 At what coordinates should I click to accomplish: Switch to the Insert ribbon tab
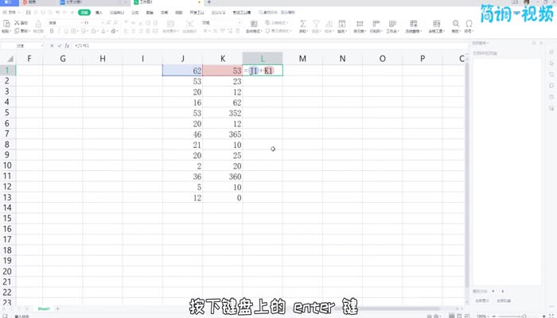pyautogui.click(x=99, y=13)
